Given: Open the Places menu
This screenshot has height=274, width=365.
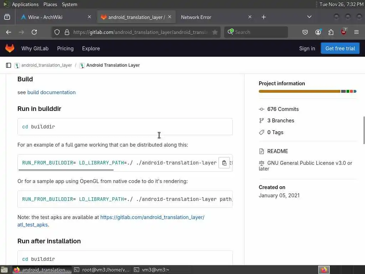Looking at the screenshot, I should point(50,4).
